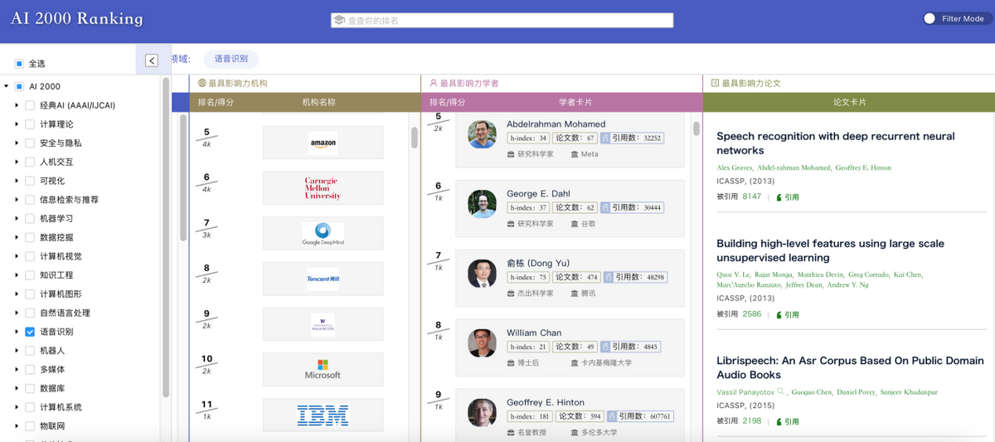The image size is (995, 442).
Task: Check the 机器学习 checkbox
Action: (30, 218)
